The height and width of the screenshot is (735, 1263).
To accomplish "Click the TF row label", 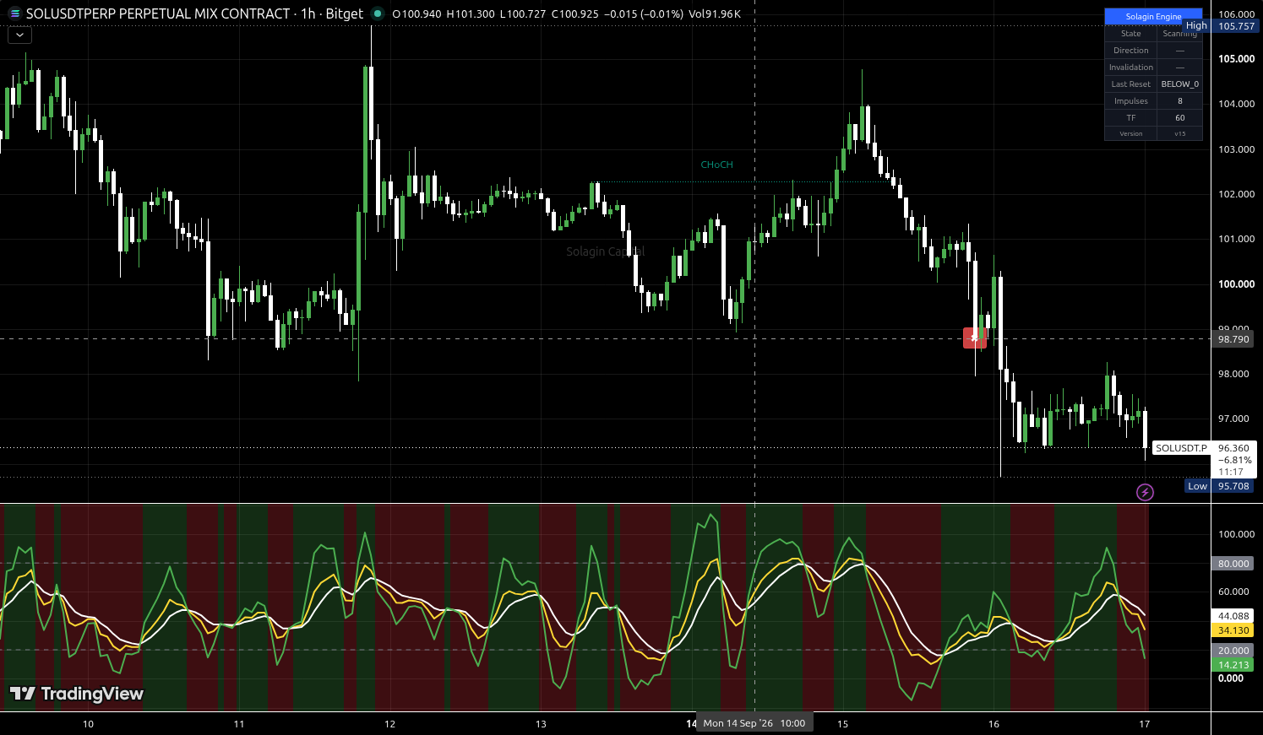I will pos(1131,118).
